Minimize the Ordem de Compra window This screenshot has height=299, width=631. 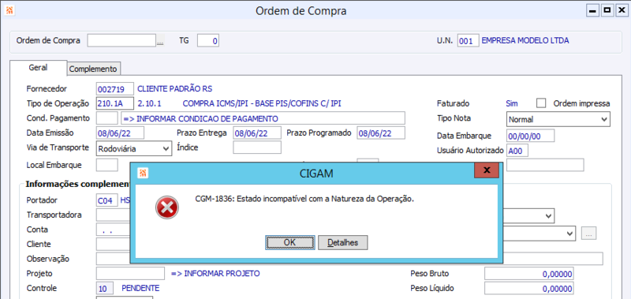[592, 11]
